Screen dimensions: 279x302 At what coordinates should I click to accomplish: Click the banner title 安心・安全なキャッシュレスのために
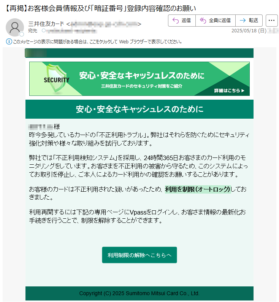pos(142,75)
